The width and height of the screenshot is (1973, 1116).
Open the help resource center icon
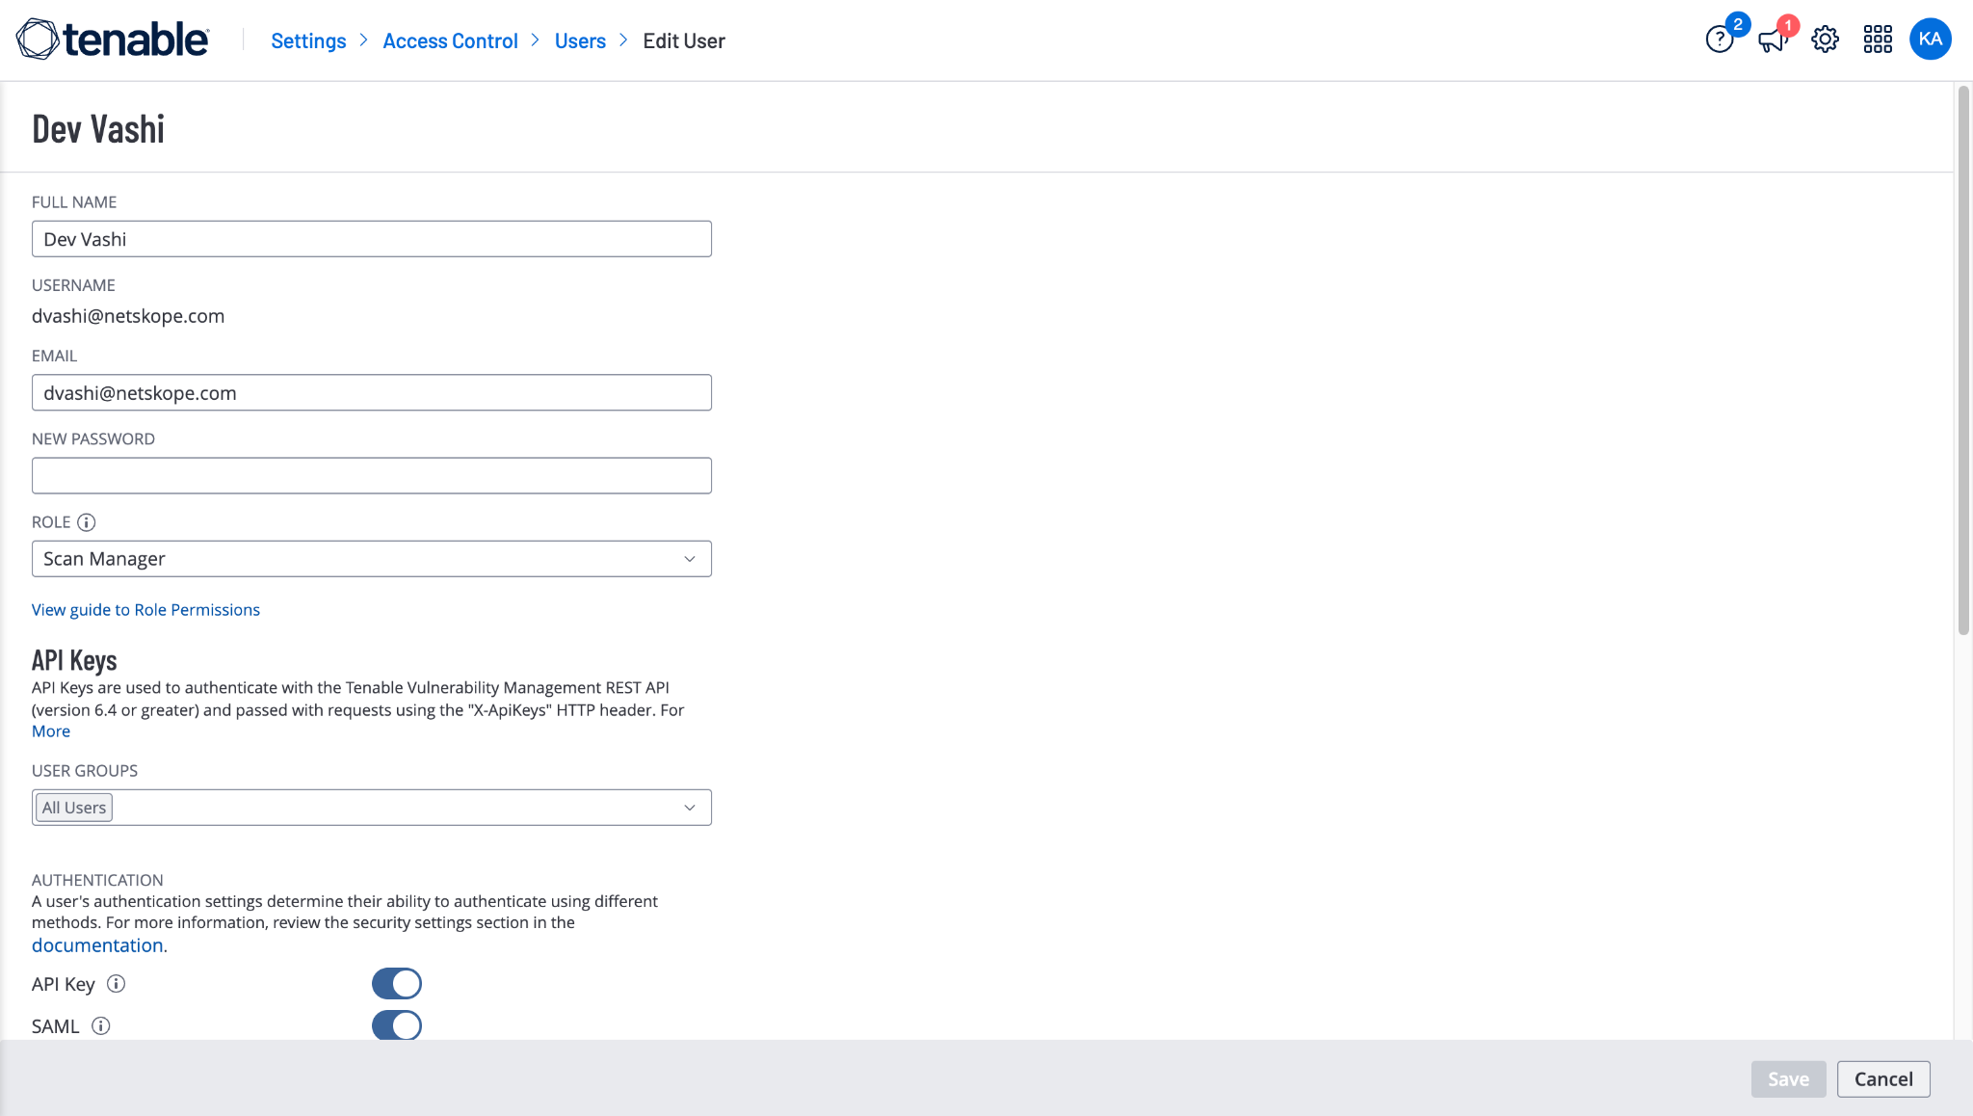point(1720,40)
